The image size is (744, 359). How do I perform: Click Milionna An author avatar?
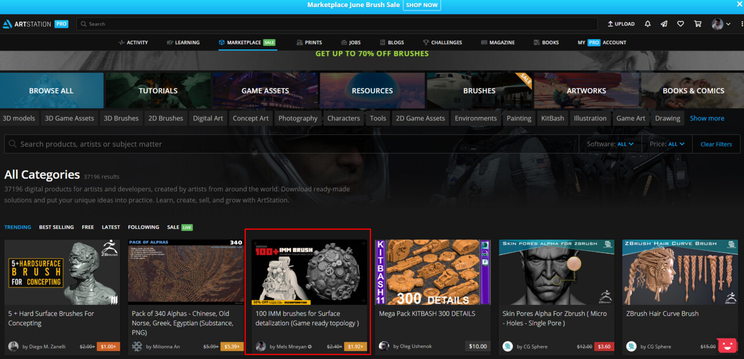click(x=137, y=346)
